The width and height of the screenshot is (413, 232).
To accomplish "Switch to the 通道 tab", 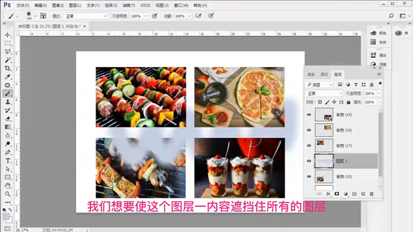I will (311, 75).
